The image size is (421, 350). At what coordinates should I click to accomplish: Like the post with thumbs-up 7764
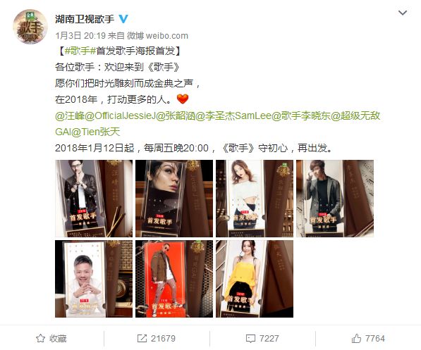coord(356,339)
